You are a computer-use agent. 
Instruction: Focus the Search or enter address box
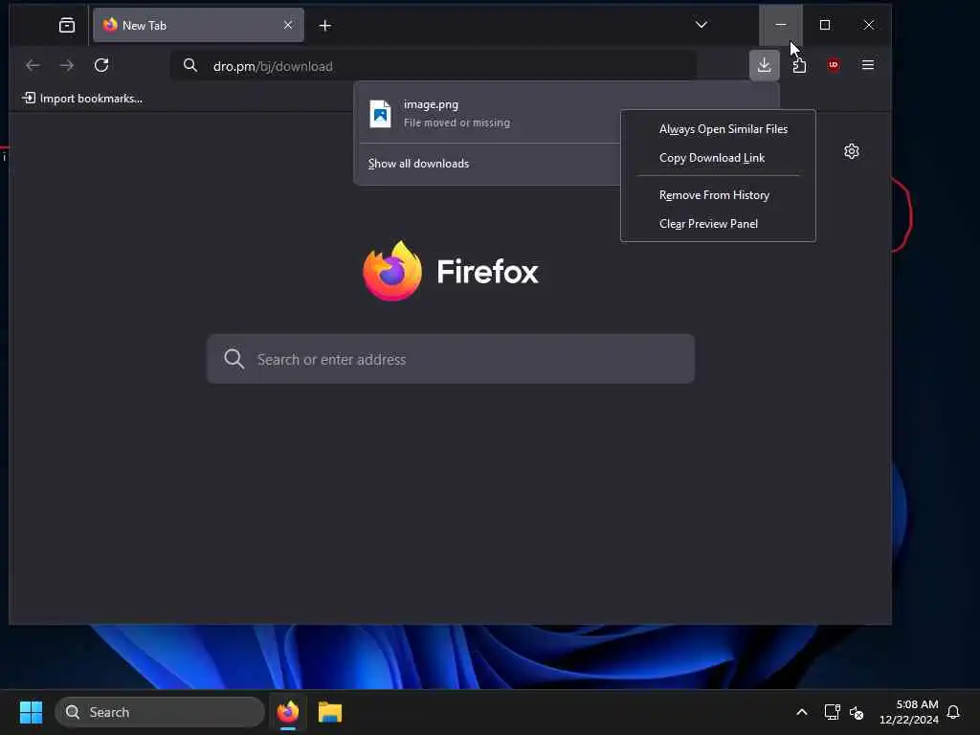tap(451, 359)
